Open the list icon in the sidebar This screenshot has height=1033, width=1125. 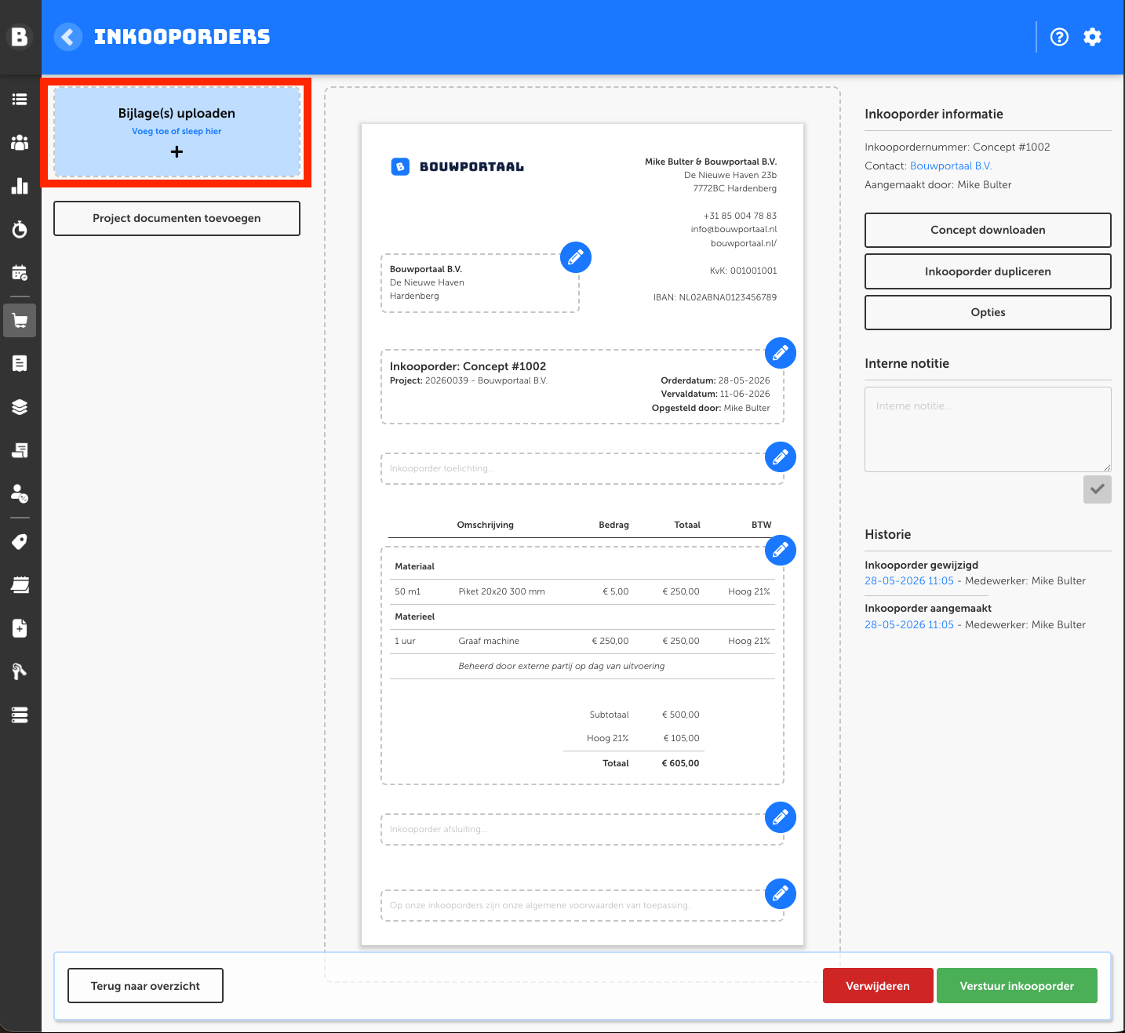(20, 100)
